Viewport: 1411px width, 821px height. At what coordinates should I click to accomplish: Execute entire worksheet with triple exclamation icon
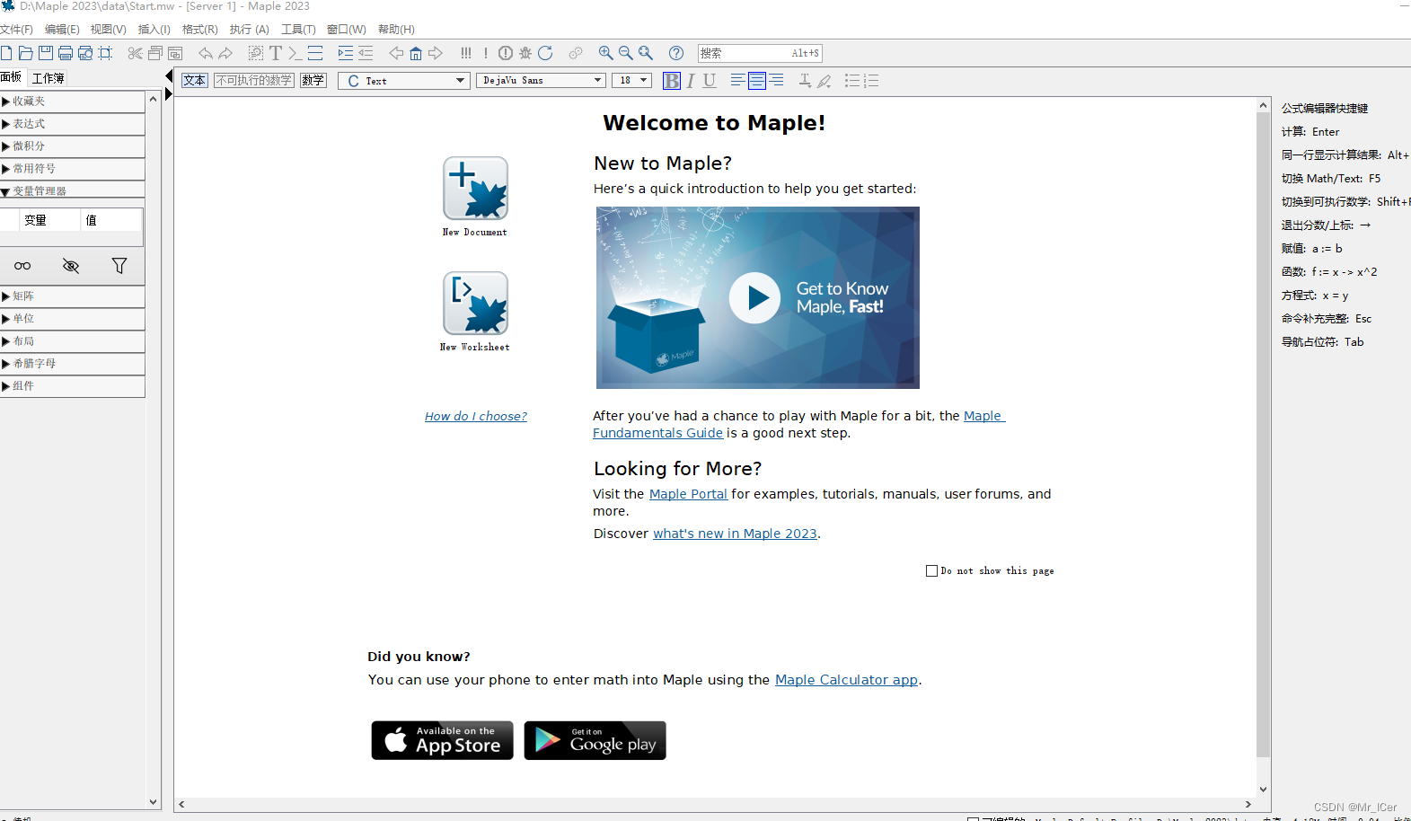(x=466, y=53)
